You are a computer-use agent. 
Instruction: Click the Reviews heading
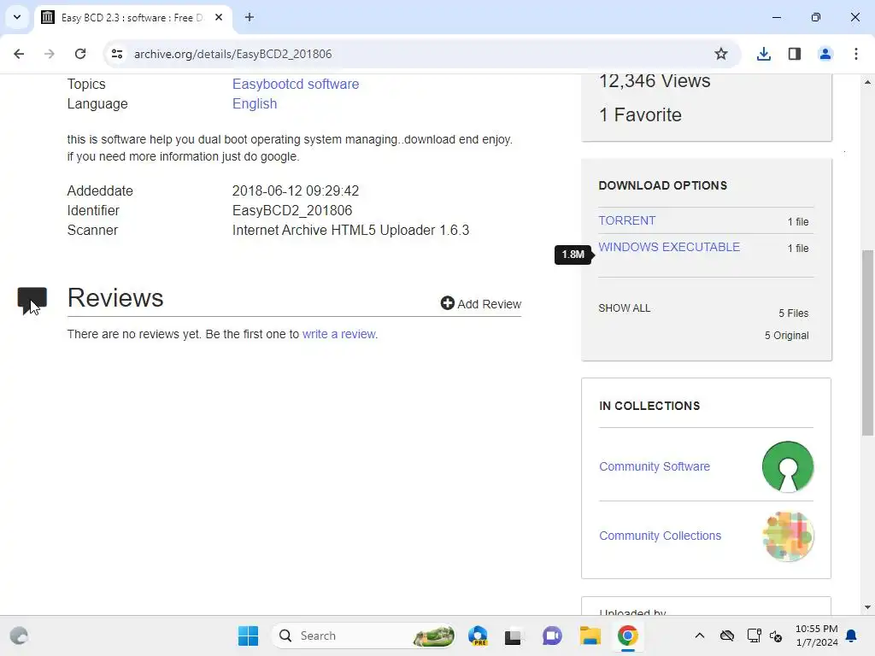click(115, 298)
